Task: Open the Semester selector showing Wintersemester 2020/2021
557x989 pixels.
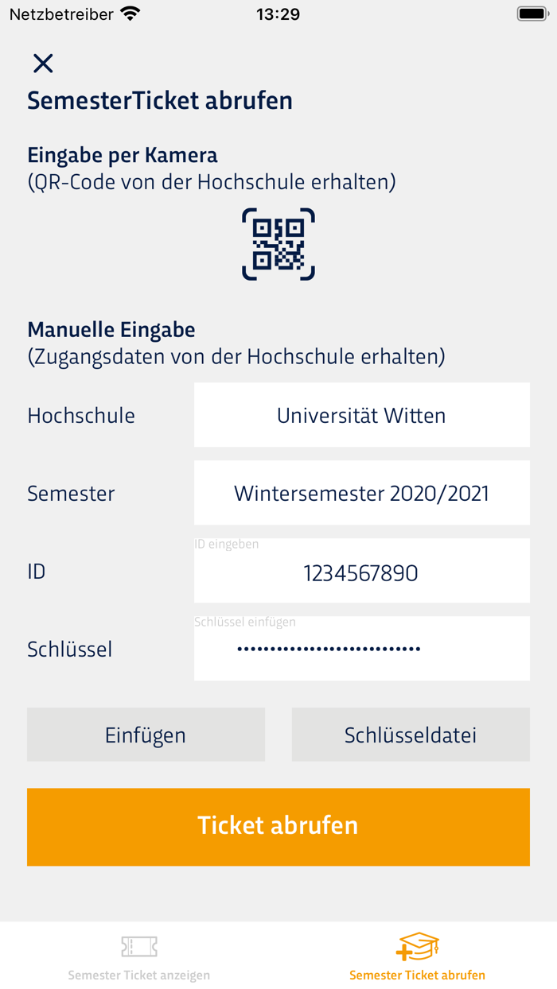Action: point(361,493)
